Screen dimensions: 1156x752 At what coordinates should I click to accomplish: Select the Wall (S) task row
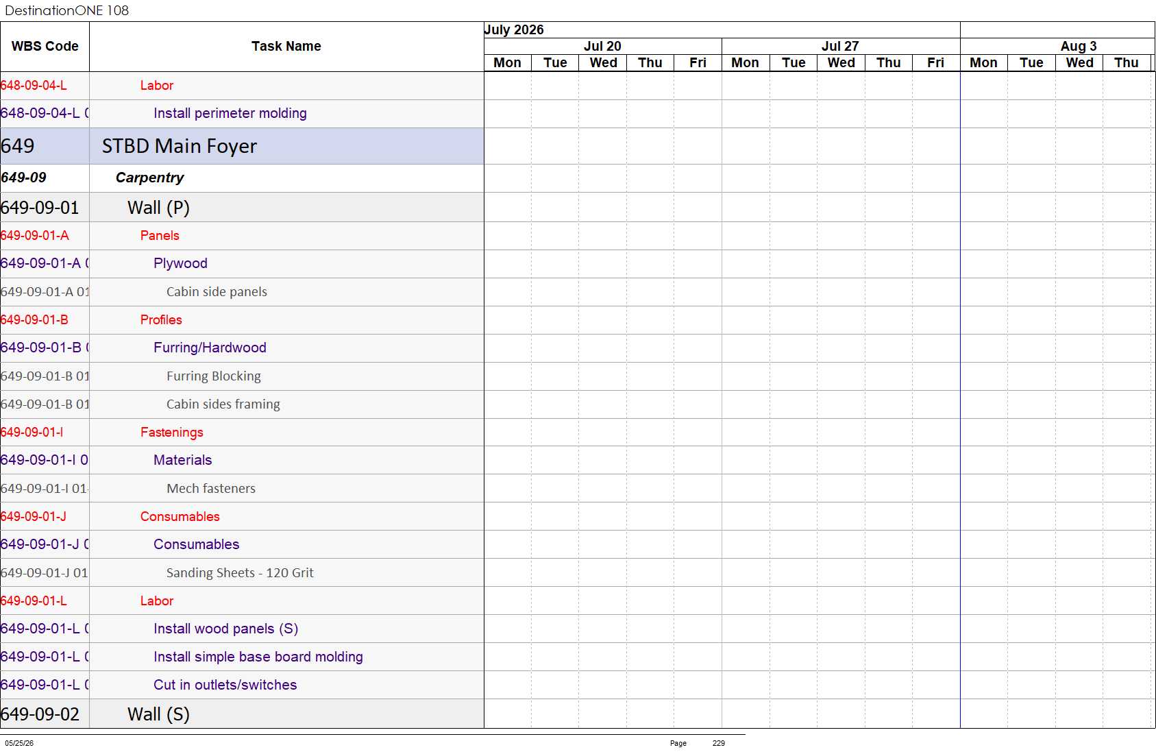(x=242, y=714)
